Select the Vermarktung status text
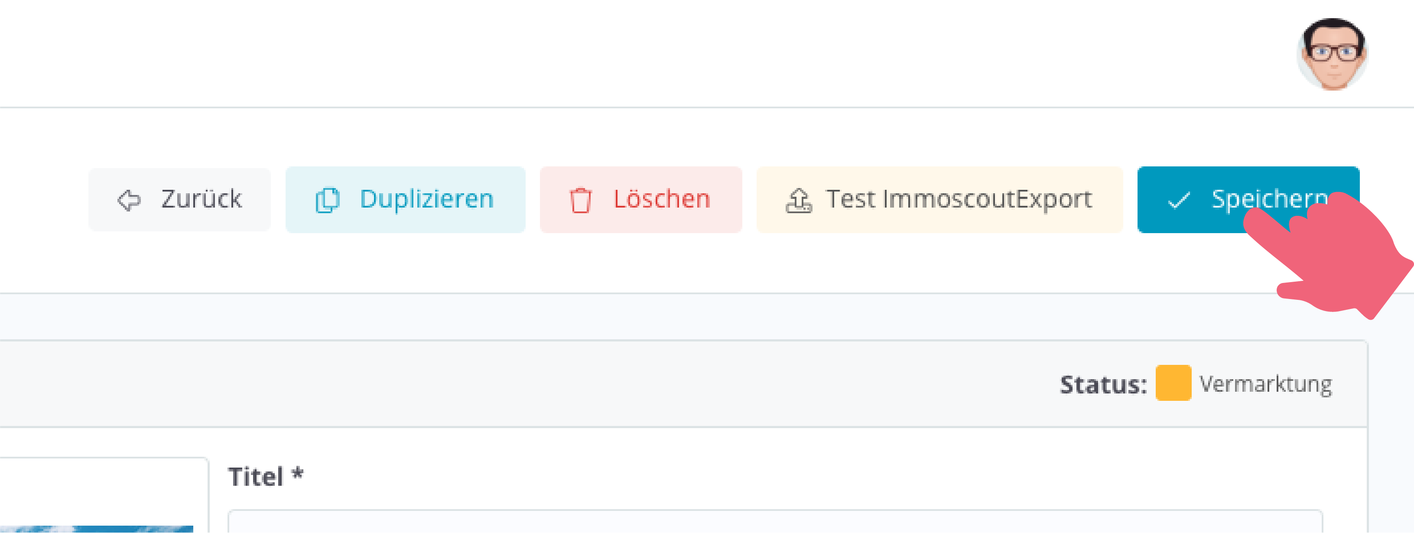The width and height of the screenshot is (1414, 533). (x=1265, y=384)
